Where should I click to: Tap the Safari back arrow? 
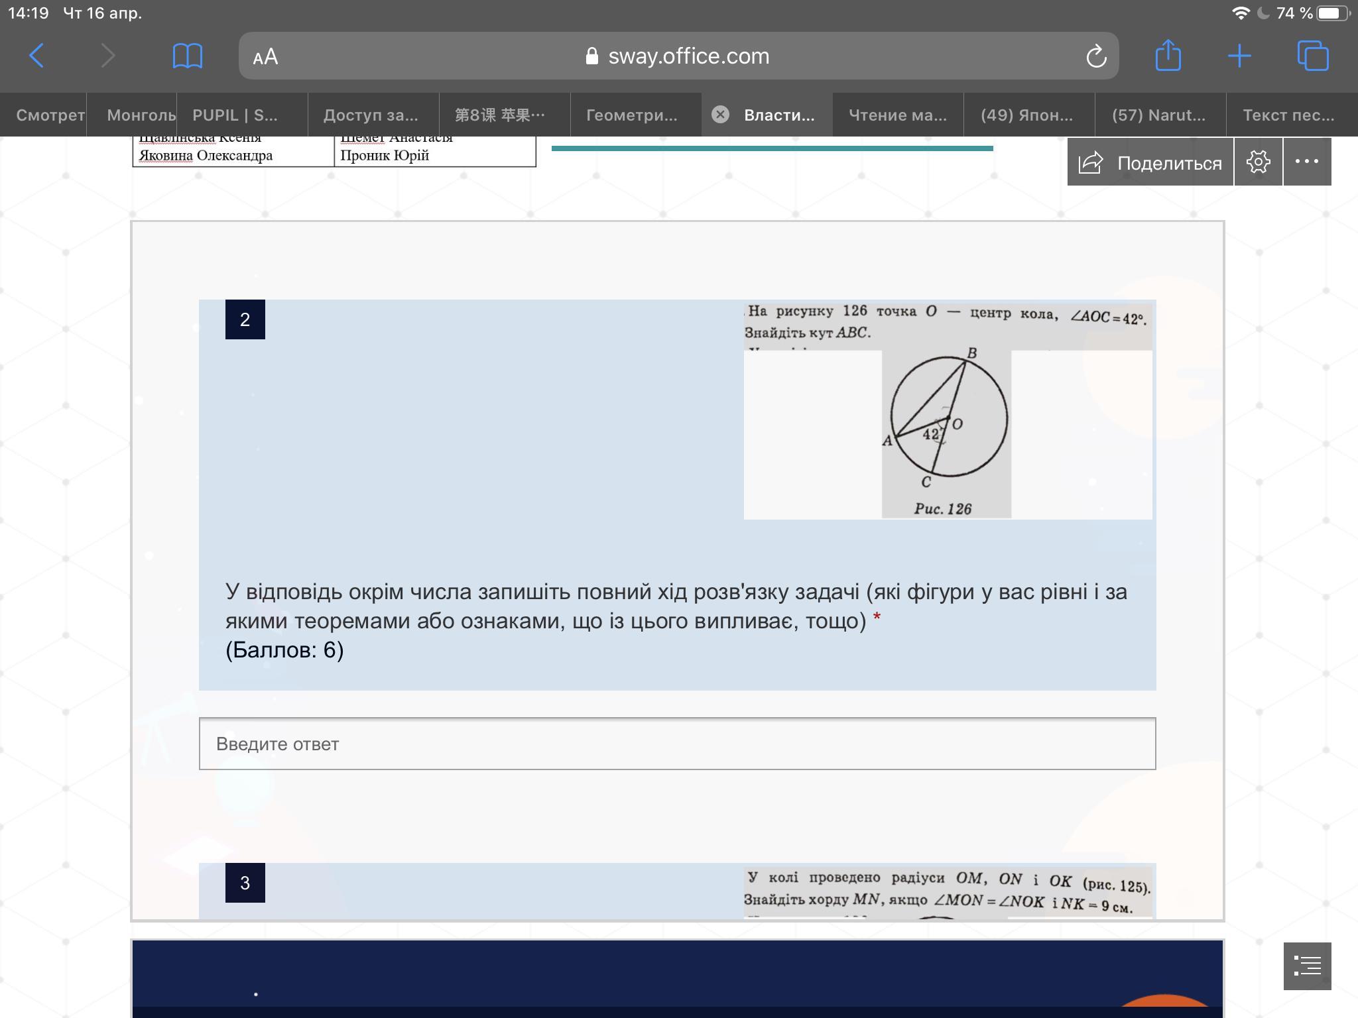(37, 56)
